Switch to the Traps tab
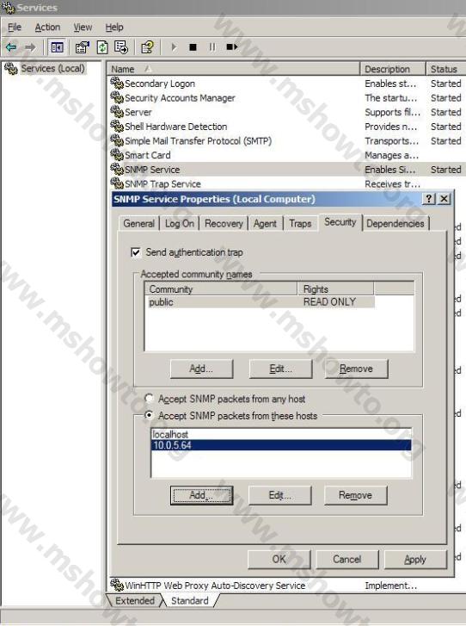This screenshot has height=626, width=466. pyautogui.click(x=300, y=224)
